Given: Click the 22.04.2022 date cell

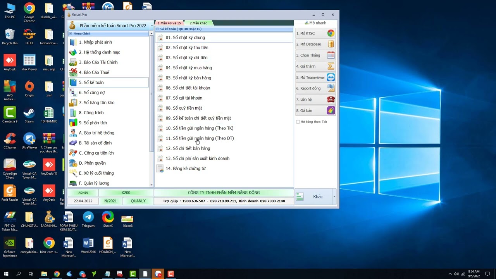Looking at the screenshot, I should (83, 201).
